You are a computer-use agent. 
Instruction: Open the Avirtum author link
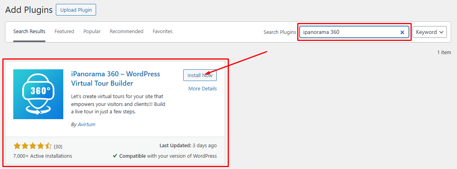[87, 124]
